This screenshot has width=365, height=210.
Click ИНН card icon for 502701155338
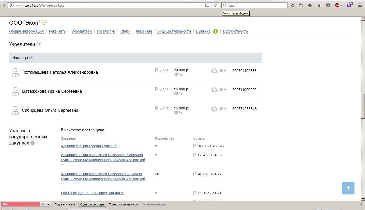coord(214,71)
